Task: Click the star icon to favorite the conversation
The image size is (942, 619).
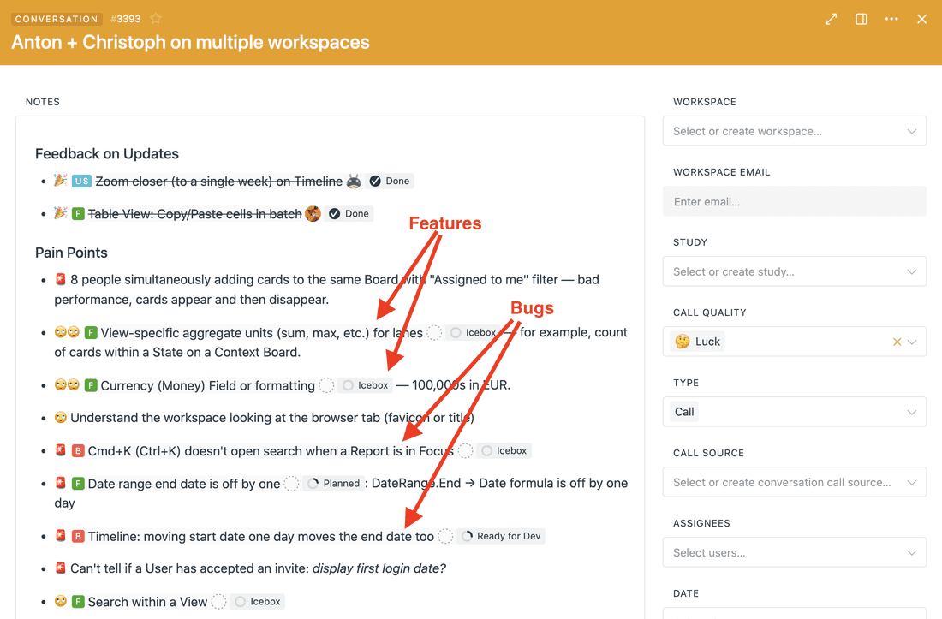Action: 155,18
